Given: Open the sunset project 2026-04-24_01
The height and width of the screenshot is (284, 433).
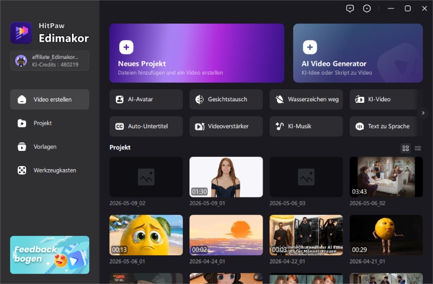Looking at the screenshot, I should coord(226,235).
